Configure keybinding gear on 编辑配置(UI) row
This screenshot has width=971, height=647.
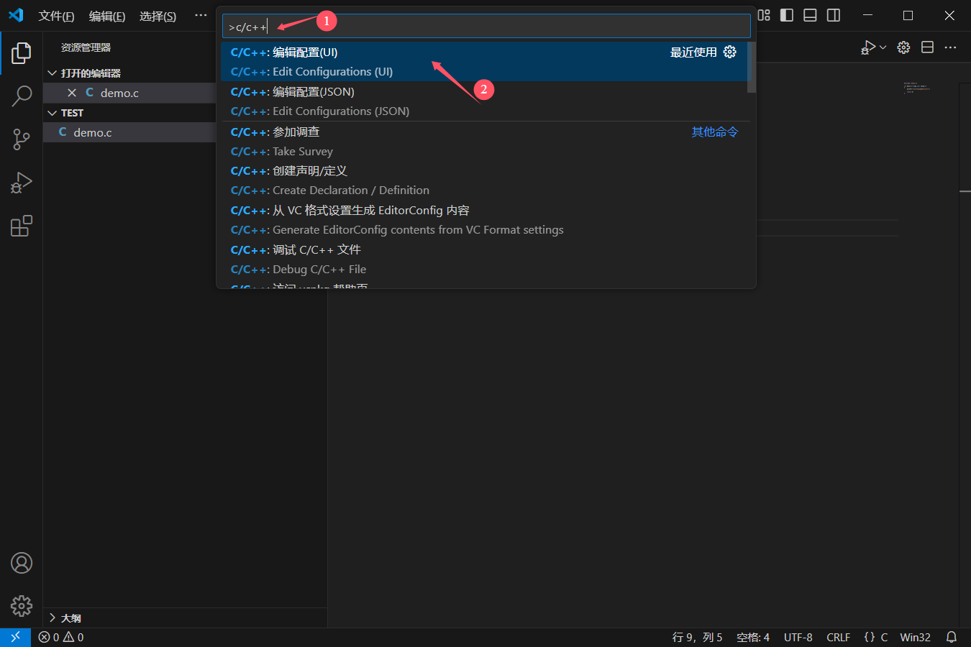(730, 52)
